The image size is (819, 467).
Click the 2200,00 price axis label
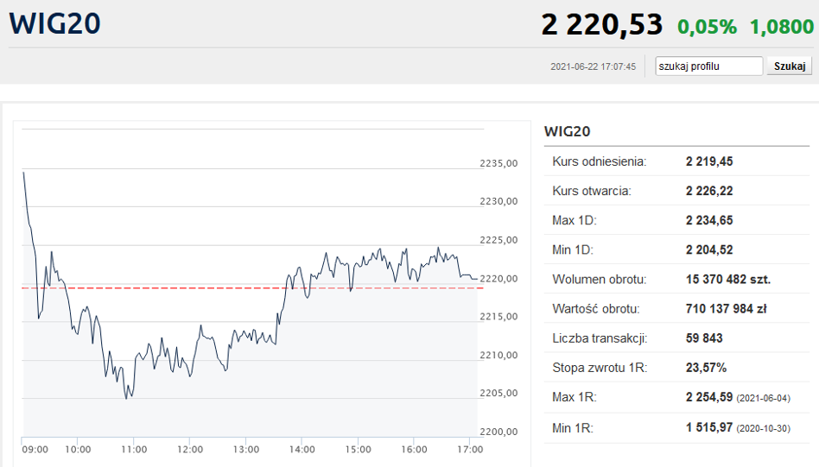coord(498,432)
